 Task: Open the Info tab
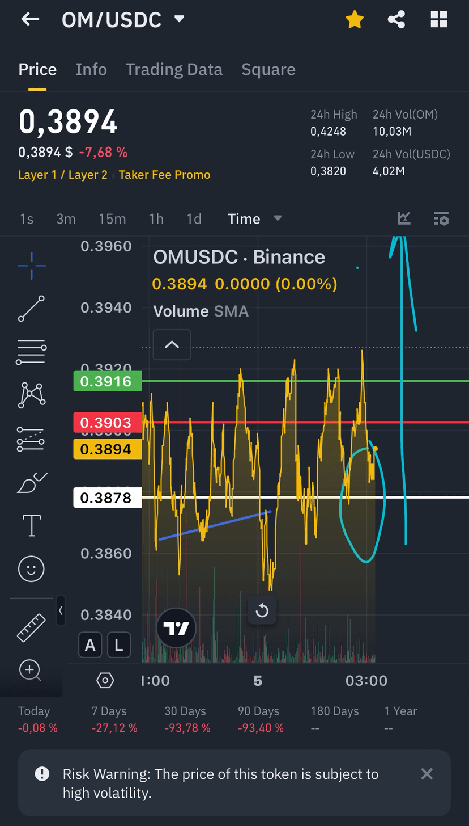point(91,70)
